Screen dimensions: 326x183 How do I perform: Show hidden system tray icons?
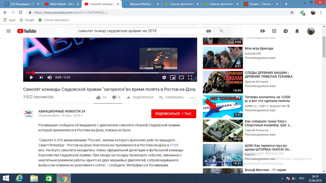point(282,179)
